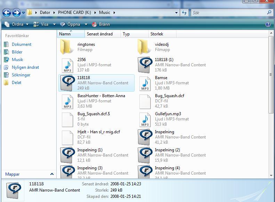Sort files by Storlek column header

pos(157,34)
